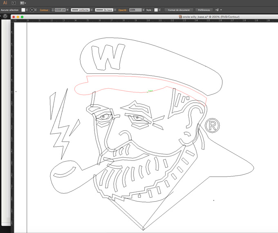278x233 pixels.
Task: Click the 0.035 cm stroke weight field
Action: 60,10
